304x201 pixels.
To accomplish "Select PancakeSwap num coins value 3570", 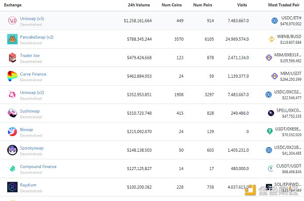I will coord(179,39).
